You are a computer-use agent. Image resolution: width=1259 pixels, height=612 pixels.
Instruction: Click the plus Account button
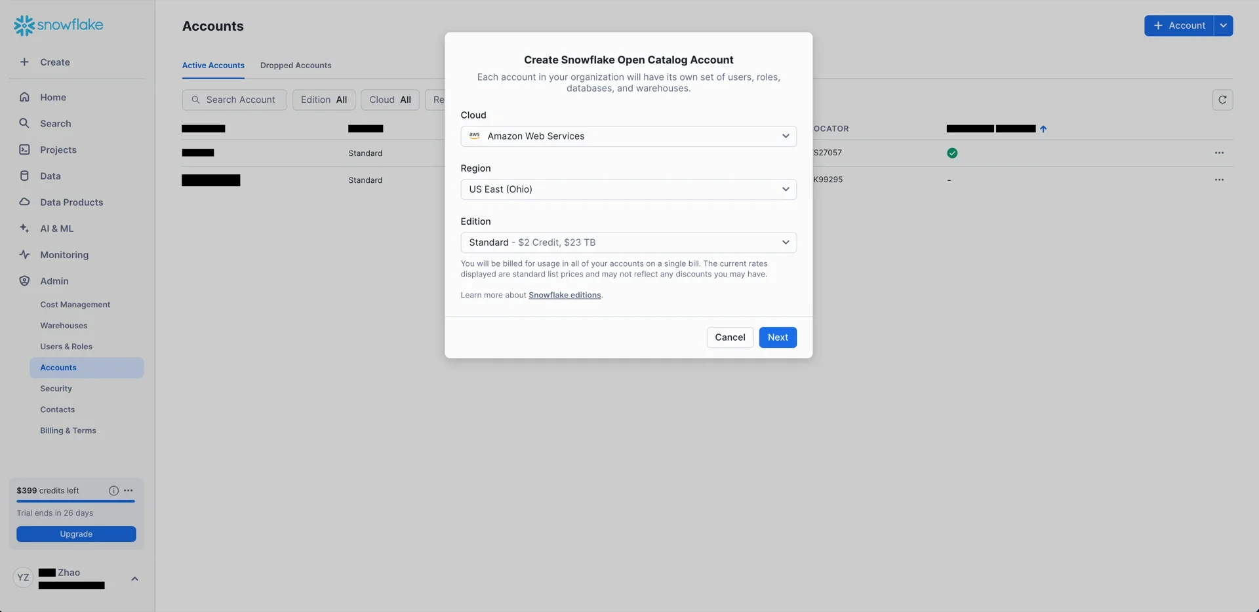[1179, 26]
